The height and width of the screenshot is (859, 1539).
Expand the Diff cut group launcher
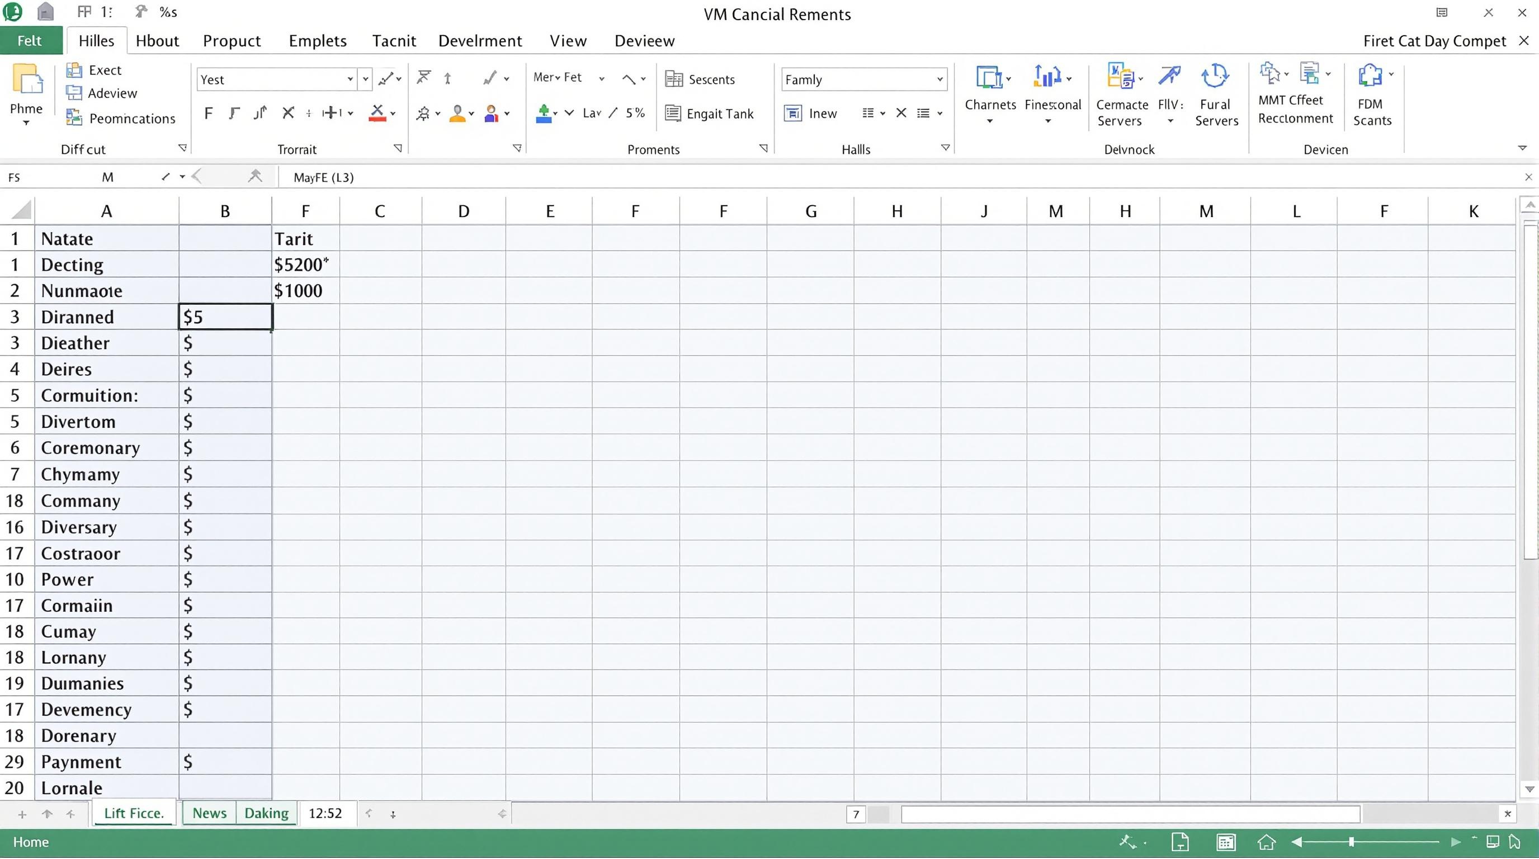tap(183, 148)
